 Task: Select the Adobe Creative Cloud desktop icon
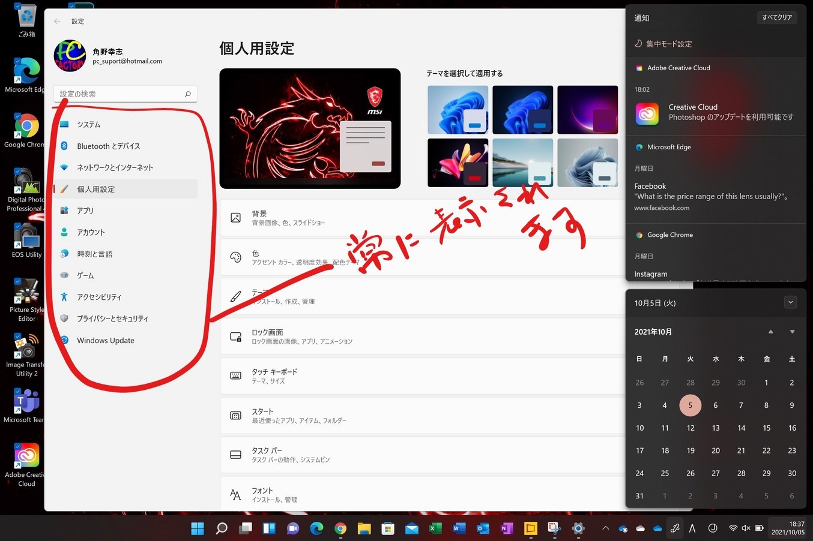pos(25,465)
